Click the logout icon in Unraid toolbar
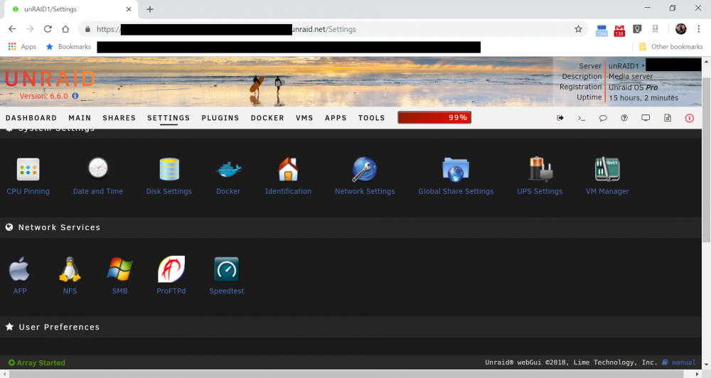The height and width of the screenshot is (378, 711). tap(560, 118)
